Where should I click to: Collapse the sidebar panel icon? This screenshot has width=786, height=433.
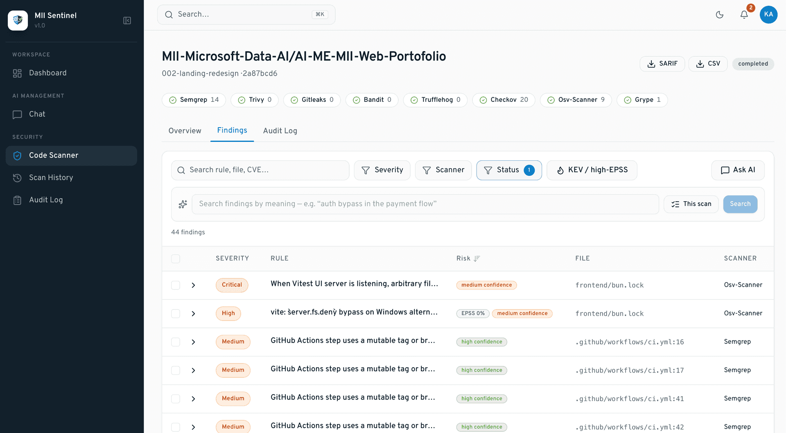(x=127, y=20)
